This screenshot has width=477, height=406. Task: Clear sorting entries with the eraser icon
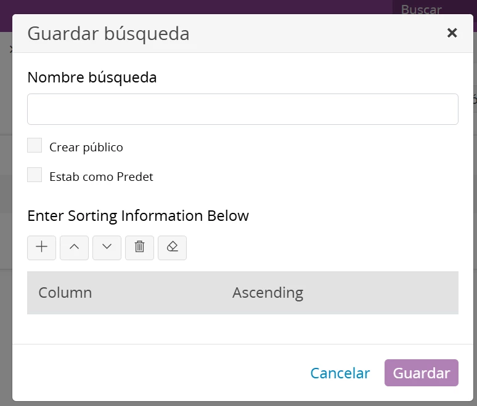(x=172, y=247)
